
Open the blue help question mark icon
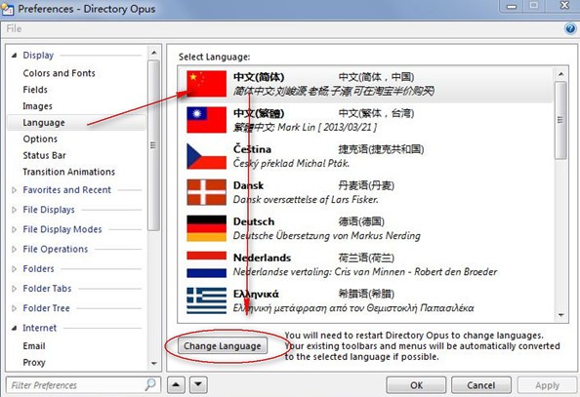tap(570, 28)
